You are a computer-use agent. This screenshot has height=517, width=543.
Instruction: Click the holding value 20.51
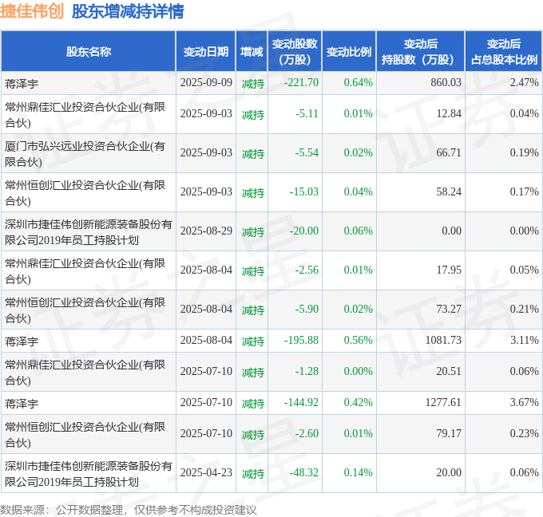coord(449,371)
